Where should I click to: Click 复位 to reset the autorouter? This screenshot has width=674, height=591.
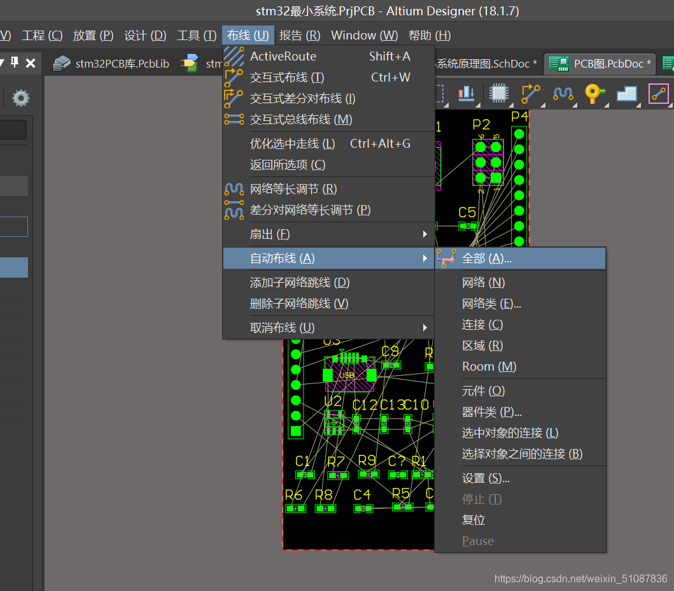pyautogui.click(x=474, y=520)
